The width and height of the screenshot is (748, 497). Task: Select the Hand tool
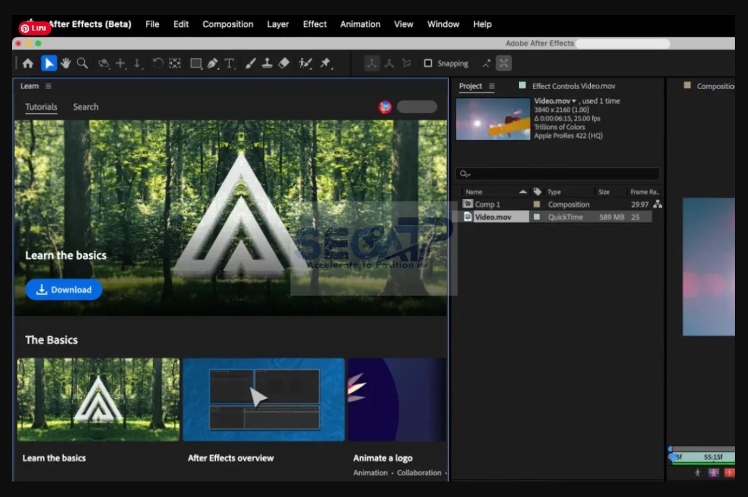pyautogui.click(x=65, y=62)
